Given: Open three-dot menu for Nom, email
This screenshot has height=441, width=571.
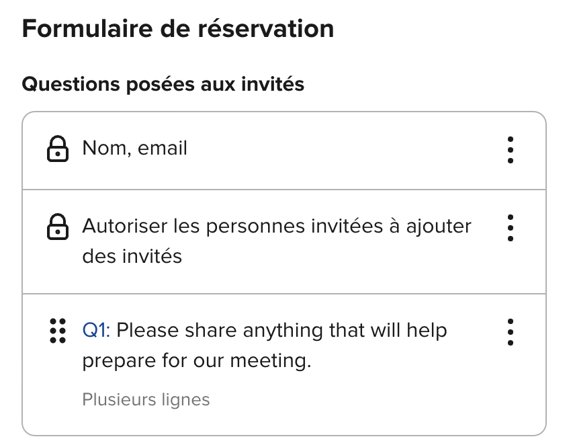Looking at the screenshot, I should (510, 150).
